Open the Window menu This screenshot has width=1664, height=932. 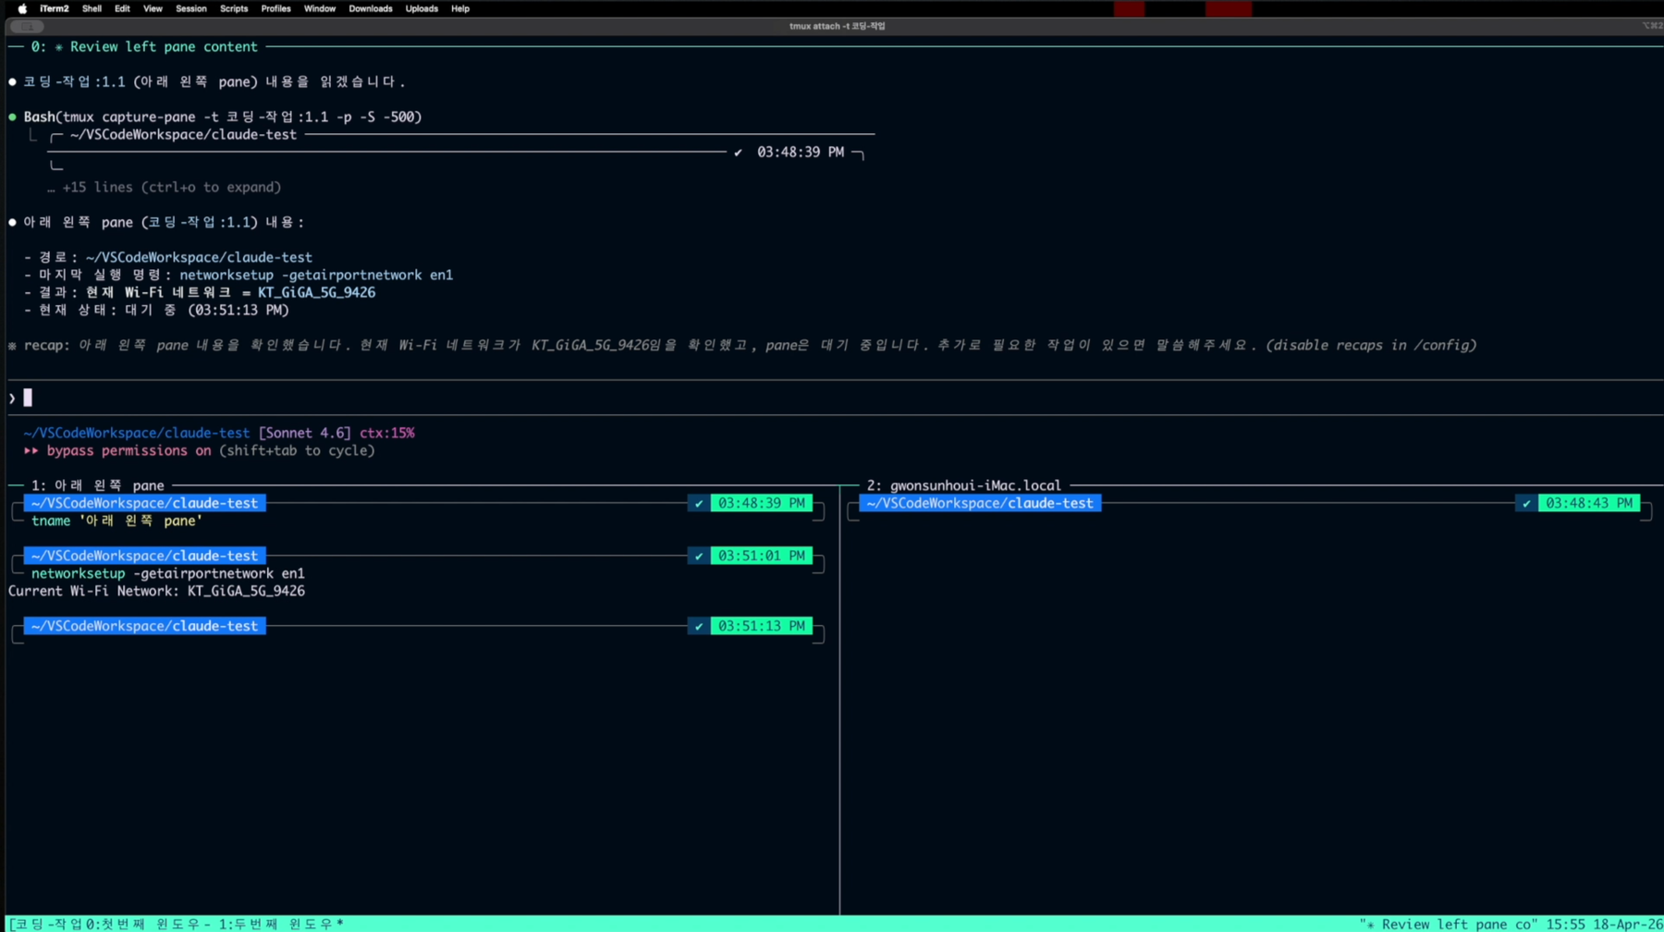coord(320,8)
